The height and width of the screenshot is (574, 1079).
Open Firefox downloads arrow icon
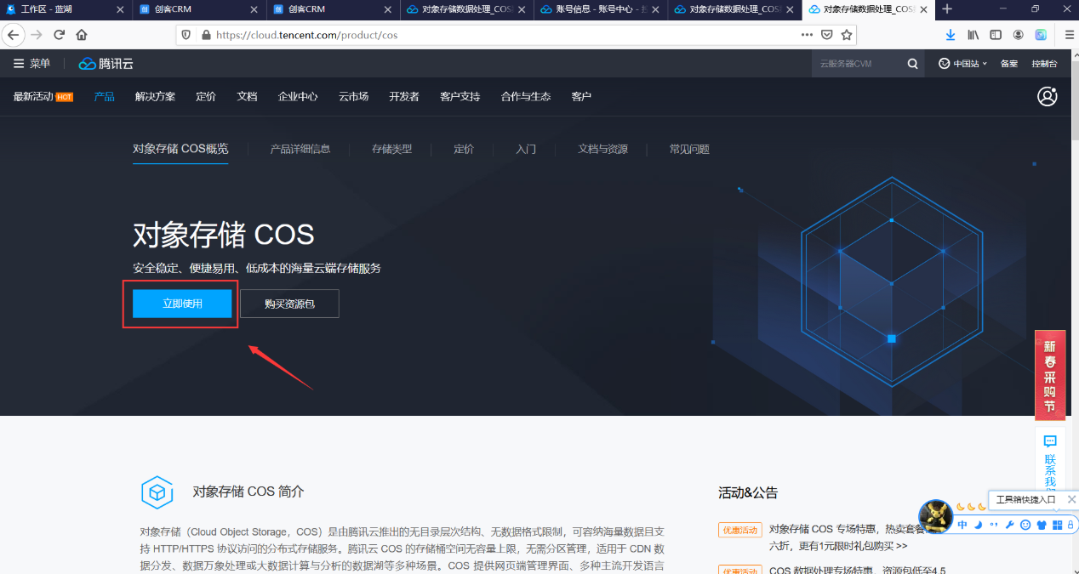click(x=951, y=35)
